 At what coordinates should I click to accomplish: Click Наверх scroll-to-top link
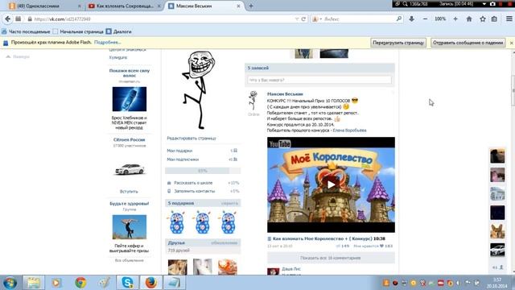(x=19, y=57)
